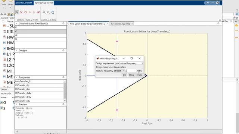The height and width of the screenshot is (134, 239).
Task: Collapse Controllers And Fixed Blocks section
Action: pos(16,23)
